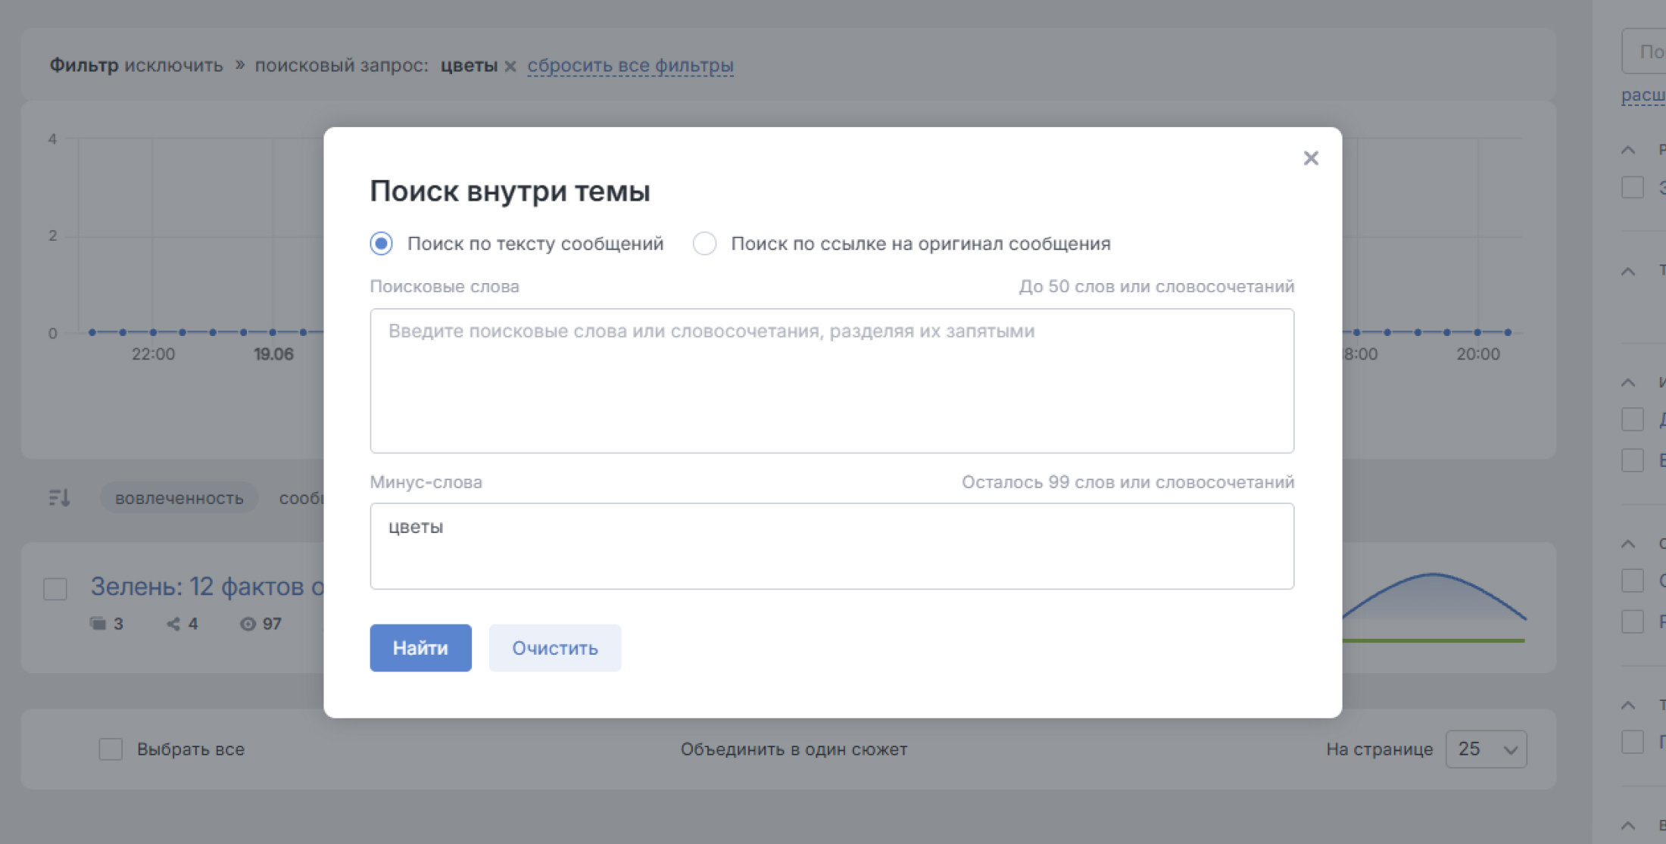Click the minus-words field containing цветы
Screen dimensions: 1666x844
click(x=831, y=546)
